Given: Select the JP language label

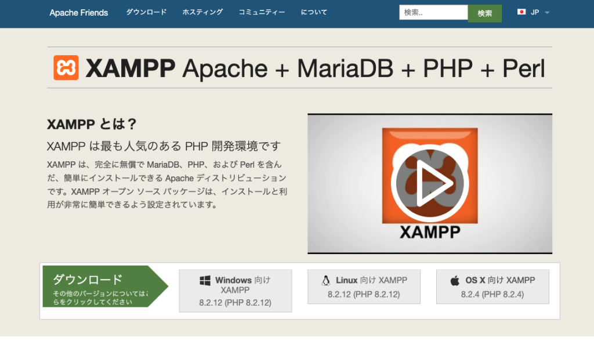Looking at the screenshot, I should point(535,12).
